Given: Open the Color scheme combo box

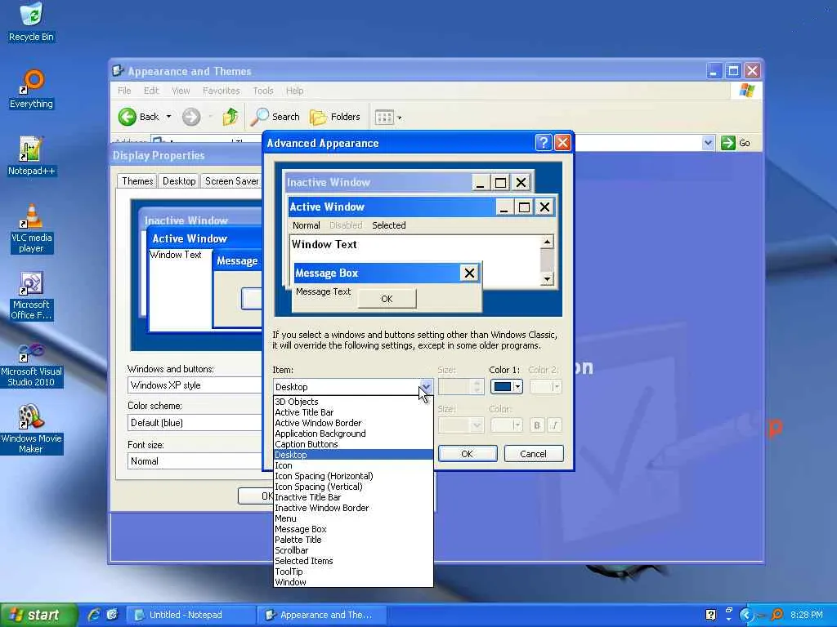Looking at the screenshot, I should coord(195,423).
